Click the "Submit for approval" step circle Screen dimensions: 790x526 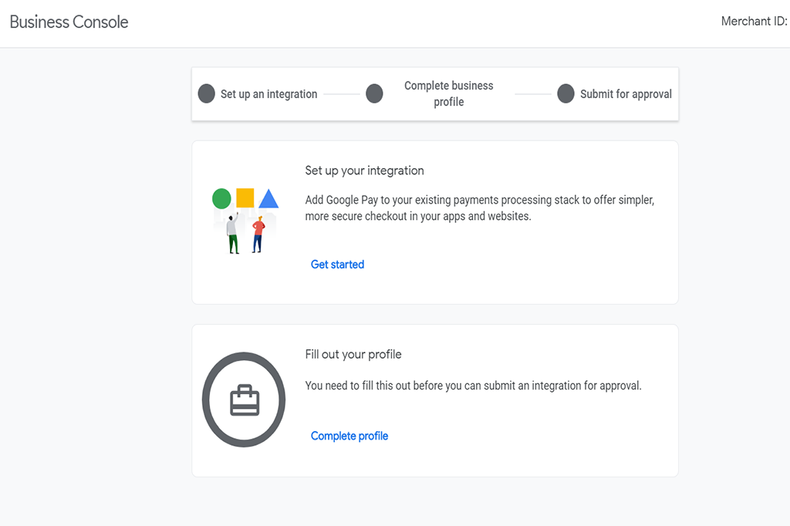565,93
